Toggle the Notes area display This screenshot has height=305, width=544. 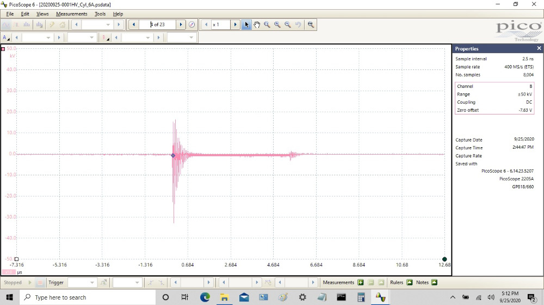click(x=434, y=282)
